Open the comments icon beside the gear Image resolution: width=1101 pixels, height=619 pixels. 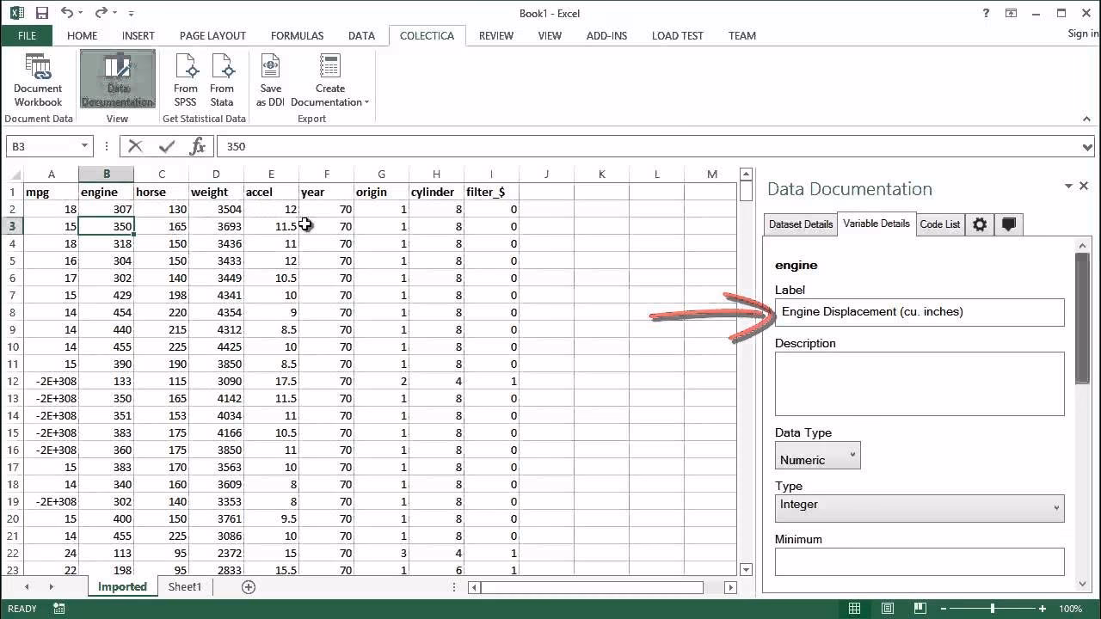(1008, 224)
